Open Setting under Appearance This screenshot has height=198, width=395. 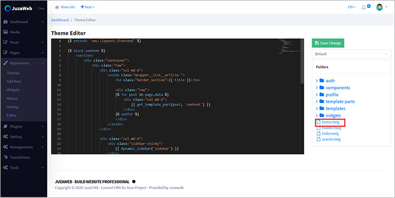coord(13,107)
